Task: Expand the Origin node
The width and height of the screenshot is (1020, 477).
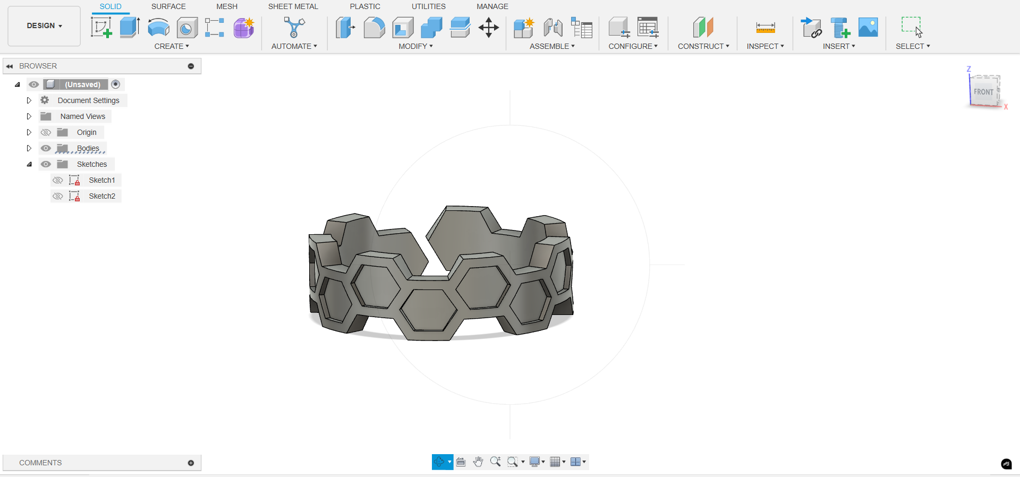Action: tap(29, 132)
